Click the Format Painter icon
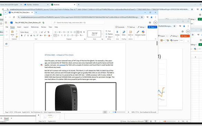The height and width of the screenshot is (127, 202). (17, 37)
